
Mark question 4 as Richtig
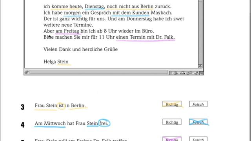point(172,122)
